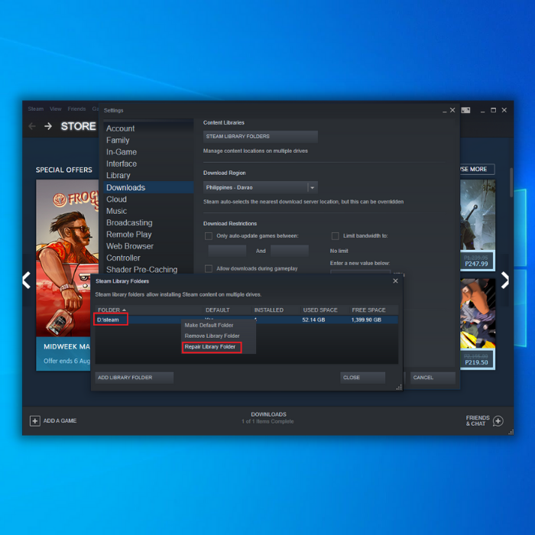The width and height of the screenshot is (535, 535).
Task: Click STEAM LIBRARY FOLDERS button
Action: [x=261, y=137]
